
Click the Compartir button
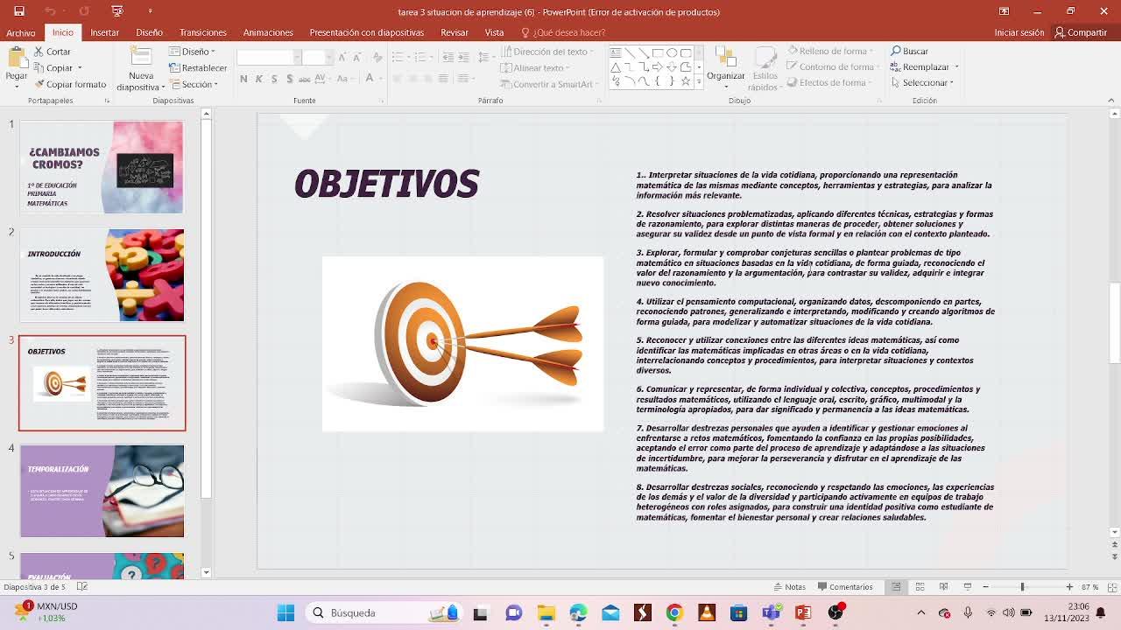point(1081,32)
